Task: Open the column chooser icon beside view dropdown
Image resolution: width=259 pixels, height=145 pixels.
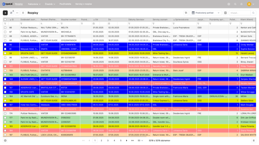Action: pyautogui.click(x=225, y=13)
